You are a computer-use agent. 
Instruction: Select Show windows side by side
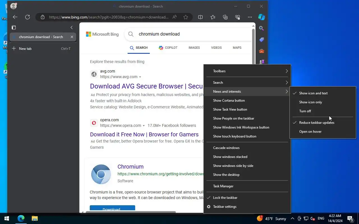(247, 166)
